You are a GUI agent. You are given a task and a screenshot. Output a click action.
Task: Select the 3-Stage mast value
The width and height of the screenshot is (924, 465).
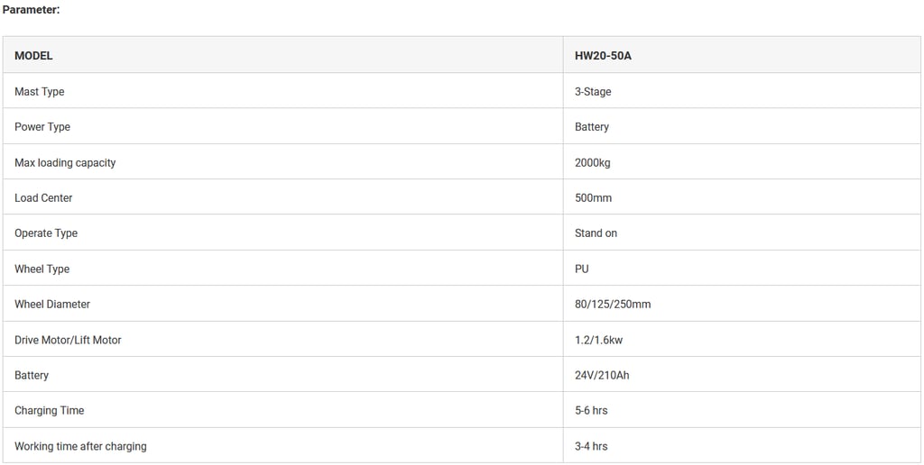(x=593, y=92)
